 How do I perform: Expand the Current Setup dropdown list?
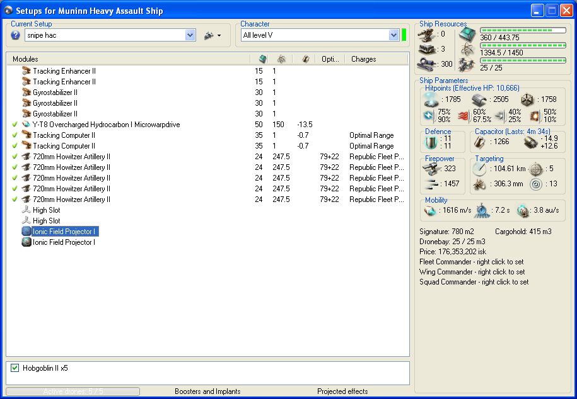click(190, 36)
